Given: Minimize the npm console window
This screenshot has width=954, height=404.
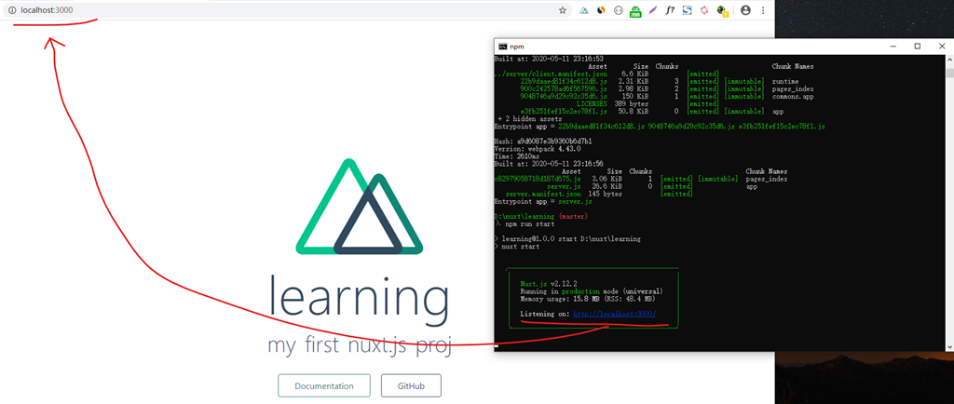Looking at the screenshot, I should click(x=893, y=47).
